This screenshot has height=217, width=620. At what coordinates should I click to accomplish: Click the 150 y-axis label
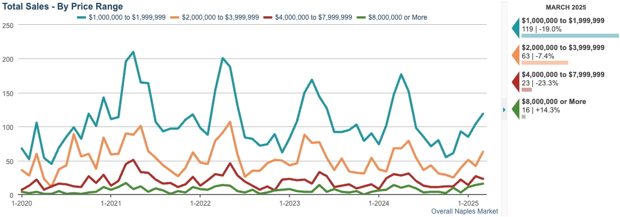pos(8,93)
